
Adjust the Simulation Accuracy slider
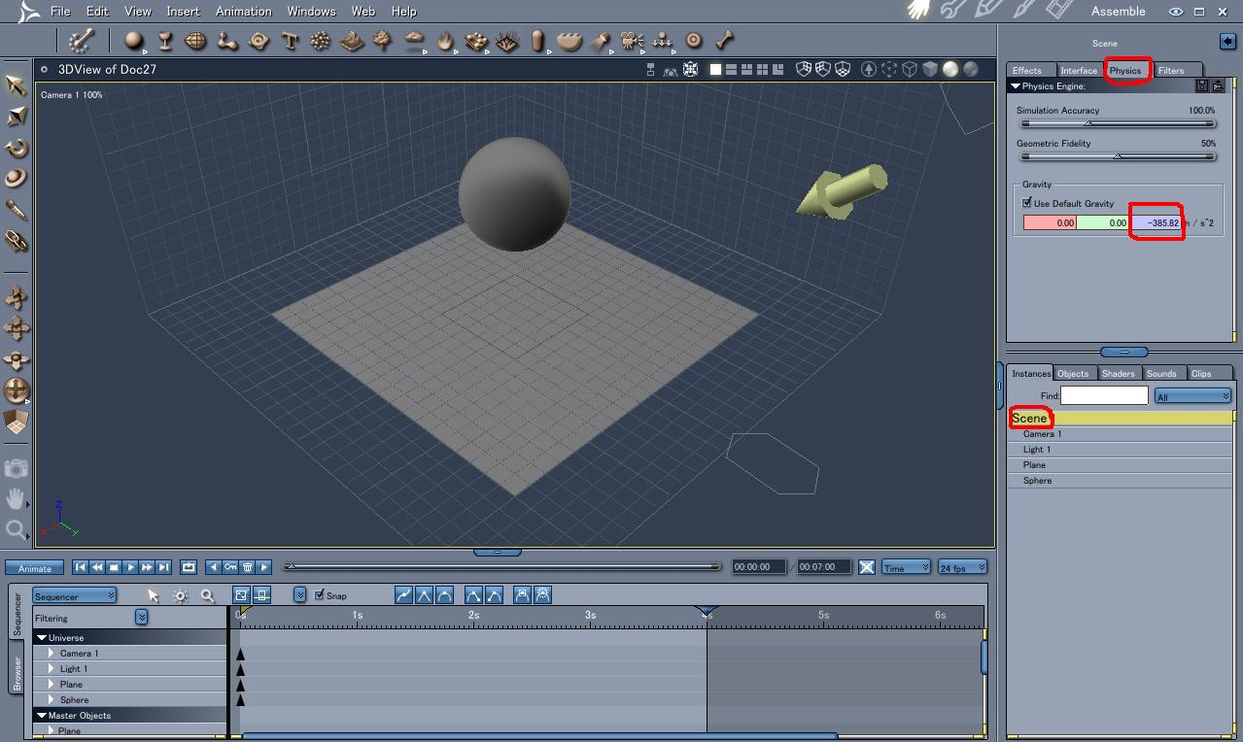[1116, 123]
